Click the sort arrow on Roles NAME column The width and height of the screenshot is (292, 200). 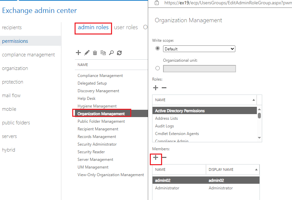pos(254,100)
